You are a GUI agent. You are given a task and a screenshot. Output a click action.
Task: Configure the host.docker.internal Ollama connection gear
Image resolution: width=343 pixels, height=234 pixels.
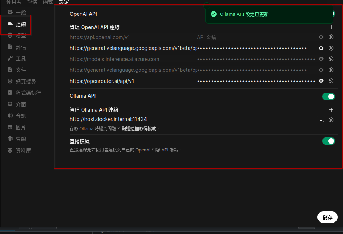pyautogui.click(x=331, y=120)
